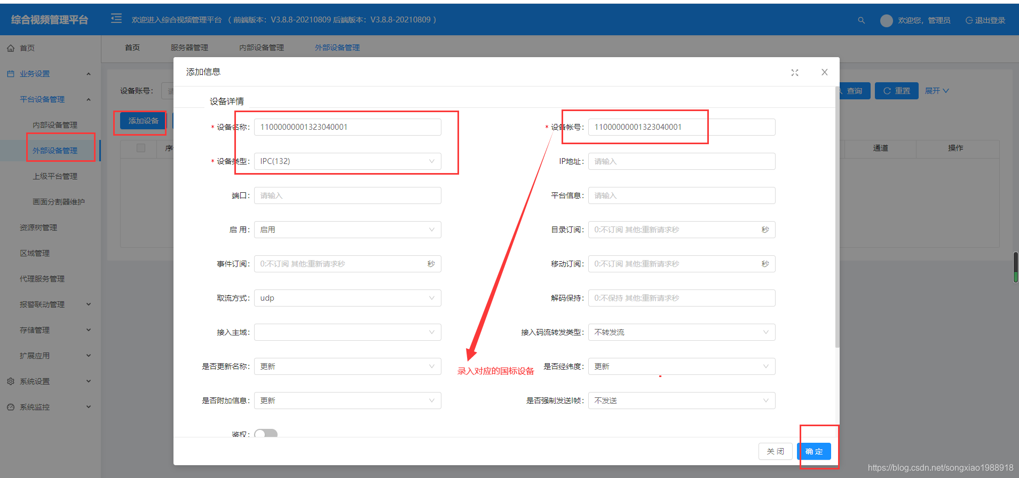1019x478 pixels.
Task: Click the 重置 reset button
Action: [x=897, y=91]
